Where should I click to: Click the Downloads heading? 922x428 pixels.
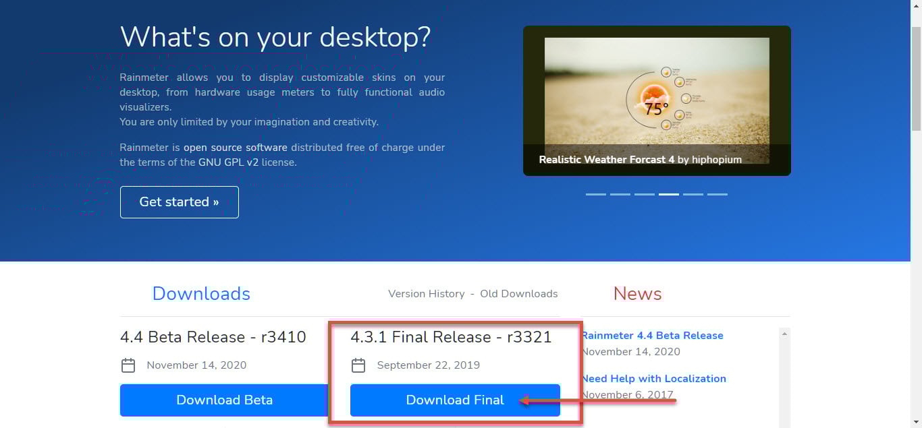click(x=201, y=294)
